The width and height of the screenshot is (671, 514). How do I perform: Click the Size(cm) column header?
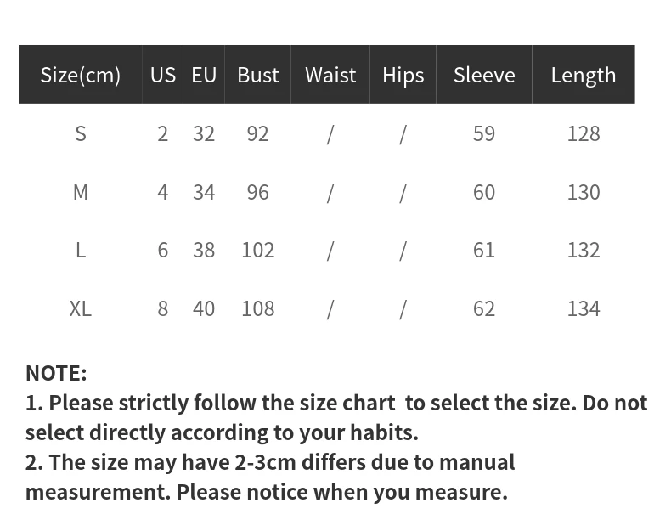81,75
